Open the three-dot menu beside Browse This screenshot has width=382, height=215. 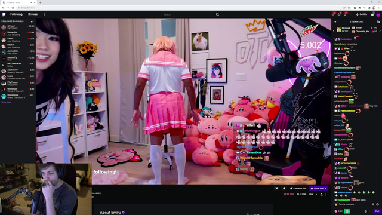click(x=44, y=14)
